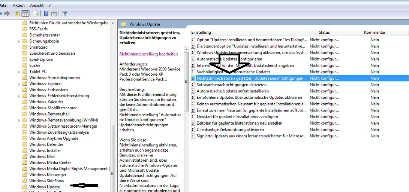Open the ? help menu
Screen dimensions: 409x192
click(49, 5)
